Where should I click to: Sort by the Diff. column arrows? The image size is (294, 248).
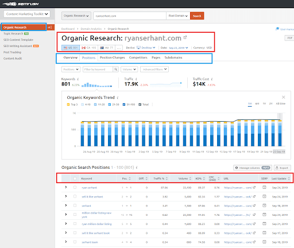[146, 179]
